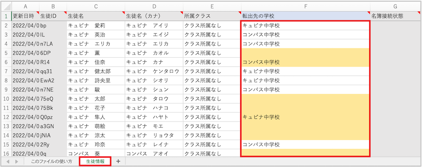
Task: Click the 更新日時 header cell
Action: pos(26,16)
